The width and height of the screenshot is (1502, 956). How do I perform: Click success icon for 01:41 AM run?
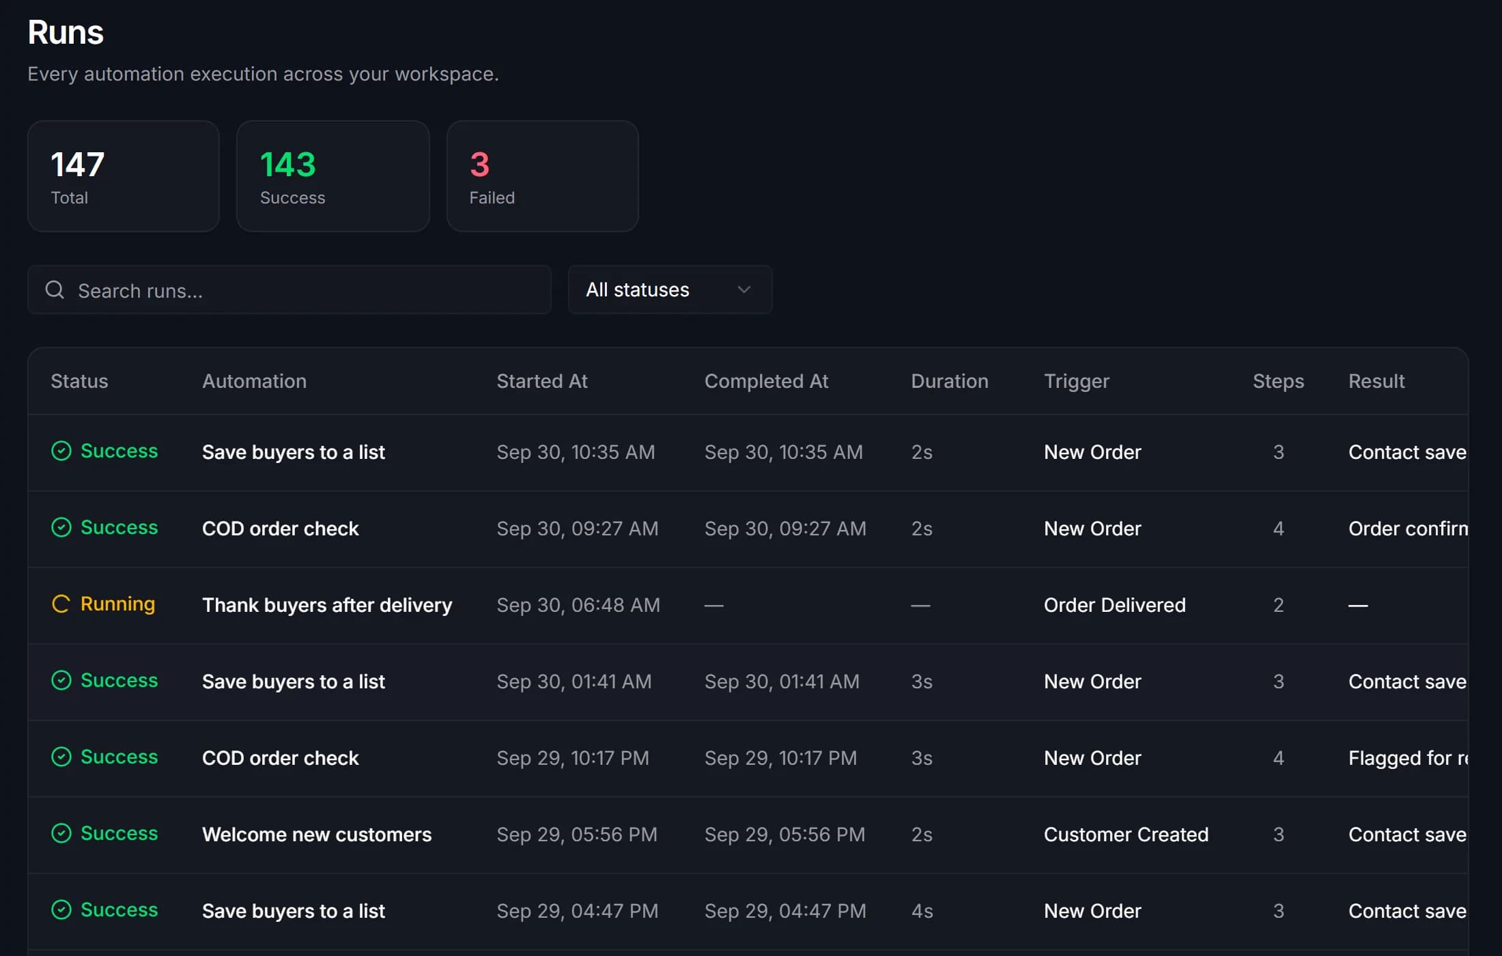tap(61, 681)
